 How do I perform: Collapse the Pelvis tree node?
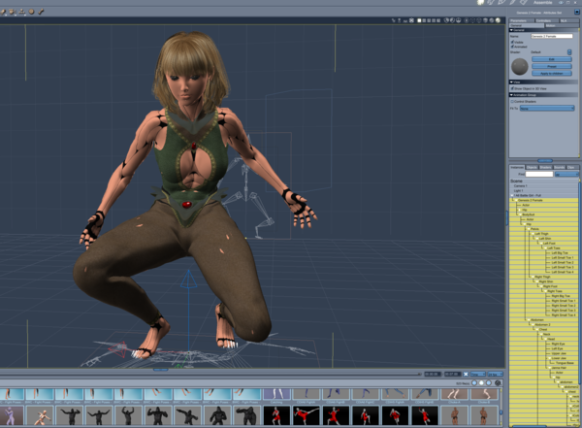click(529, 229)
